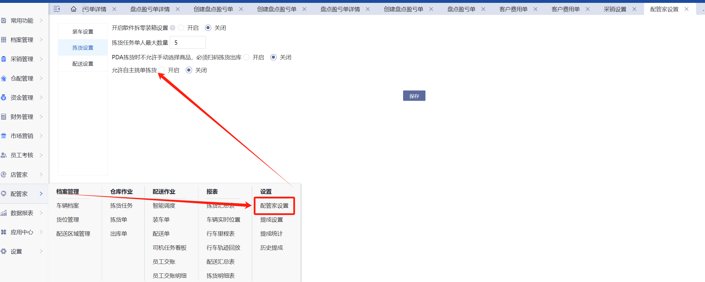Click the 设置 gear icon in sidebar
Image resolution: width=705 pixels, height=282 pixels.
click(x=4, y=251)
